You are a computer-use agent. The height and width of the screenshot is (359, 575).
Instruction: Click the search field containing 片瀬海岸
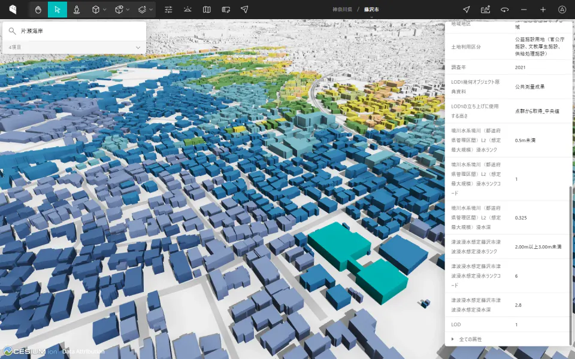pos(74,31)
